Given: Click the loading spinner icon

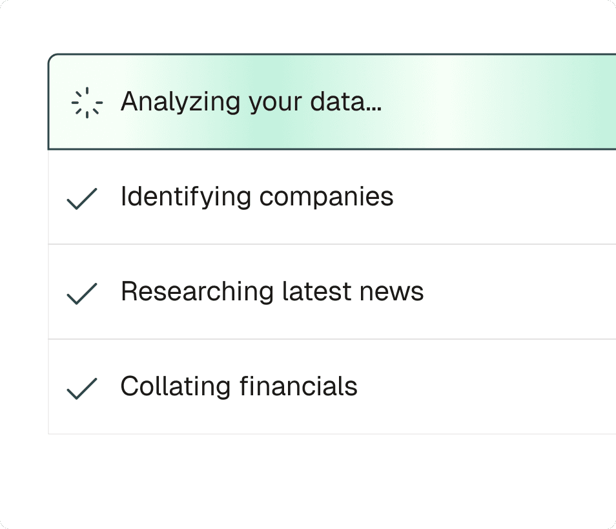Looking at the screenshot, I should [x=87, y=103].
